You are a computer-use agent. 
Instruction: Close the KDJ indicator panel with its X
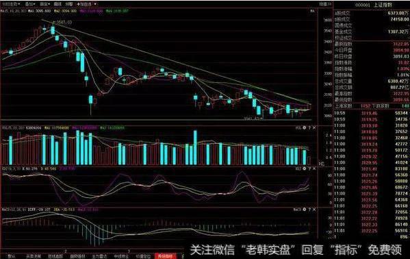[x=314, y=169]
